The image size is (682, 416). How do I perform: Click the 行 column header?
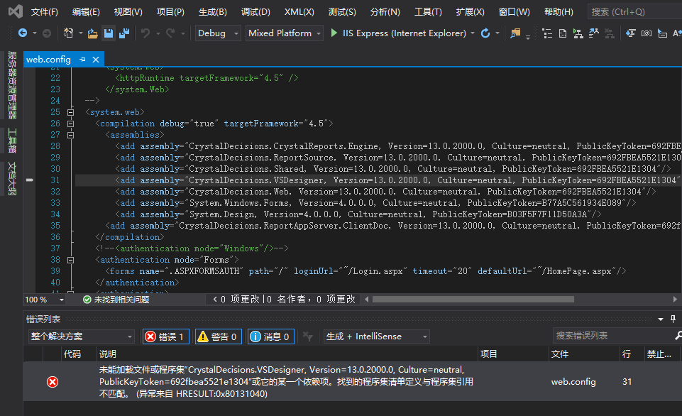[627, 354]
